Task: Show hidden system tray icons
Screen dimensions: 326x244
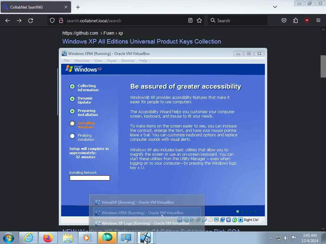Action: coord(271,238)
